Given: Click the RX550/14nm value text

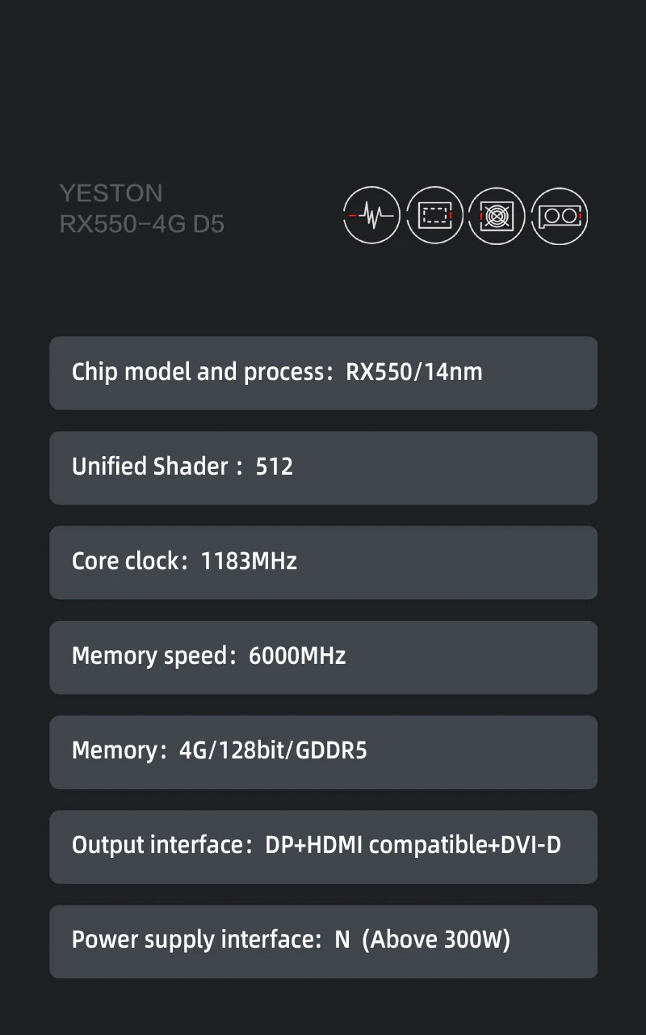Looking at the screenshot, I should click(414, 373).
